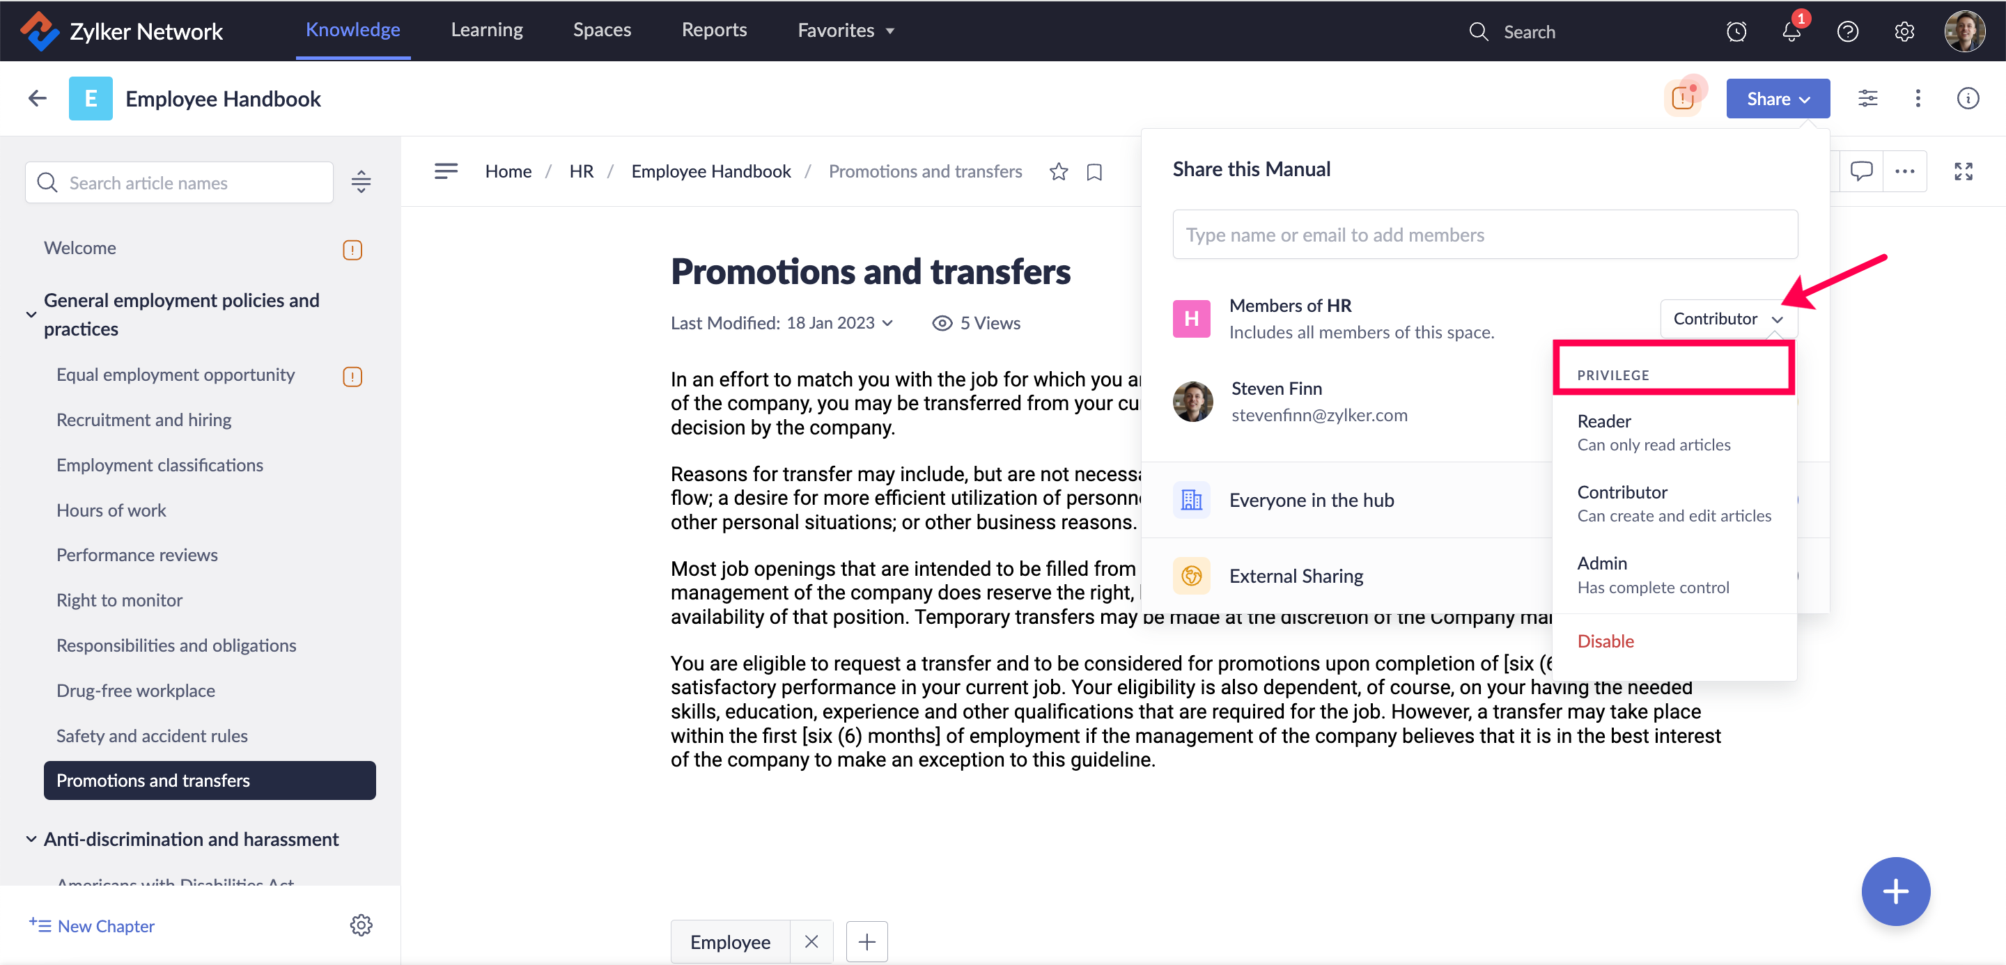This screenshot has height=965, width=2006.
Task: Switch to the Knowledge tab
Action: [352, 29]
